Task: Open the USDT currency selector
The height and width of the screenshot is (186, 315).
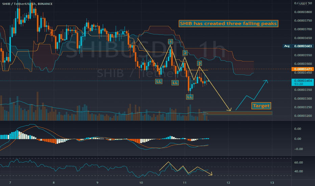Action: 303,3
